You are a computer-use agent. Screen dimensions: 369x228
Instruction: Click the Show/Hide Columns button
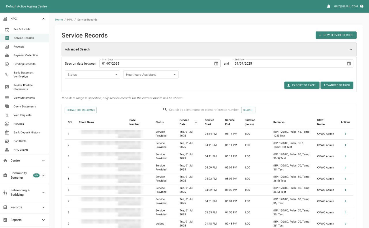[80, 110]
